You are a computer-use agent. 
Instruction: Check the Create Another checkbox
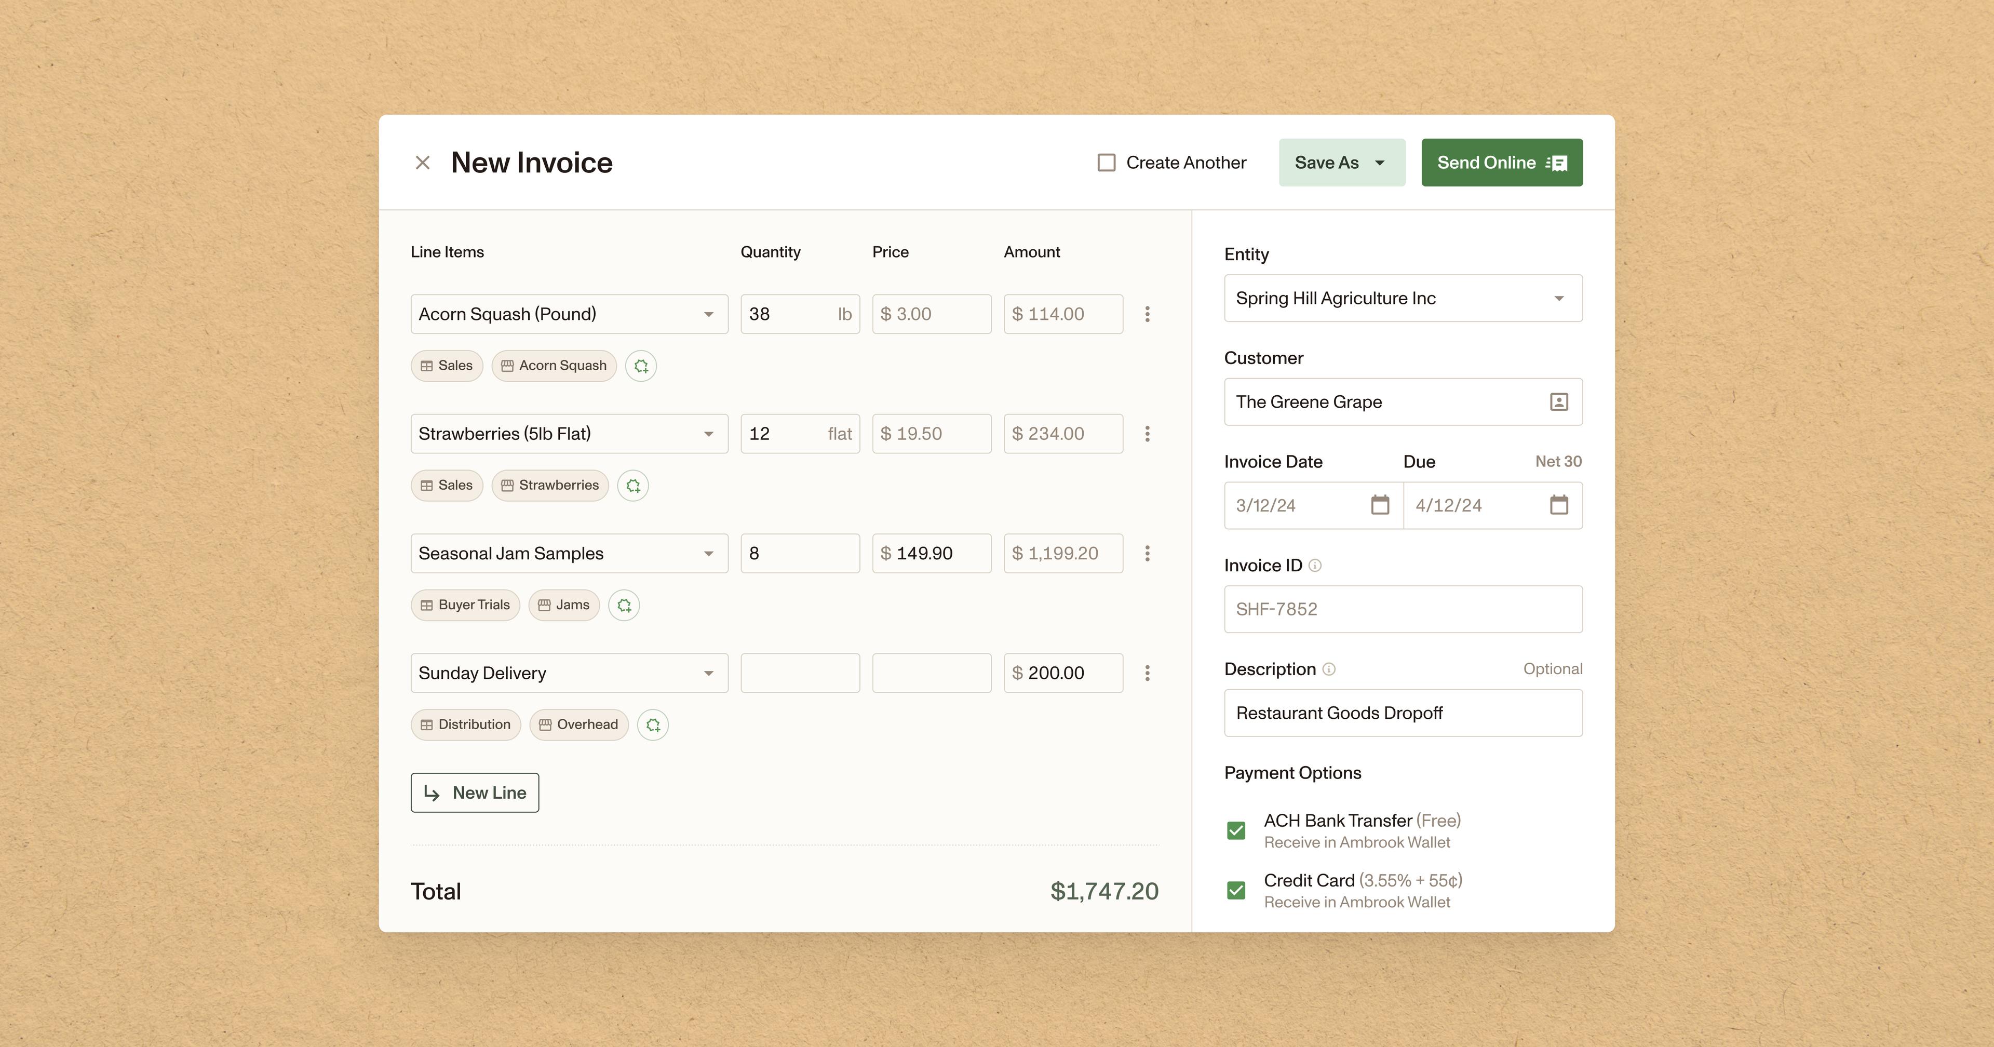1106,163
